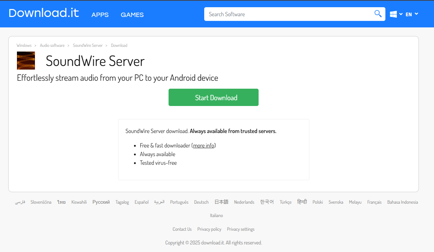Click the Start Download button
Viewport: 434px width, 252px height.
coord(214,97)
